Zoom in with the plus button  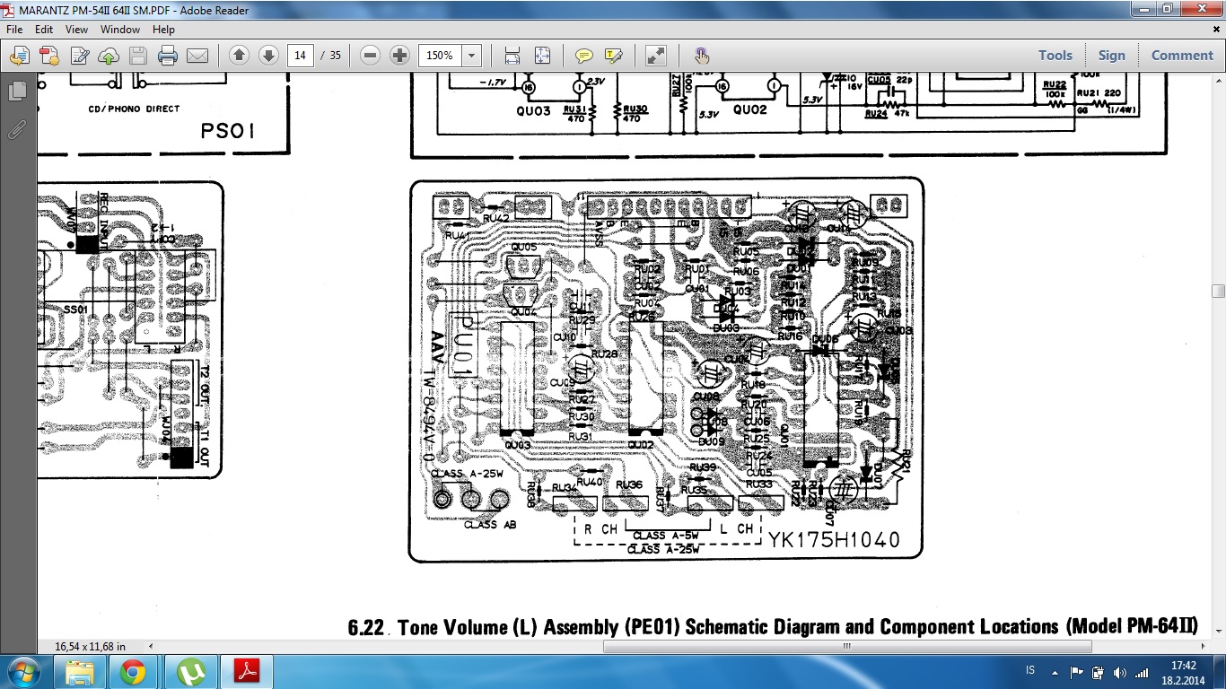[x=399, y=55]
